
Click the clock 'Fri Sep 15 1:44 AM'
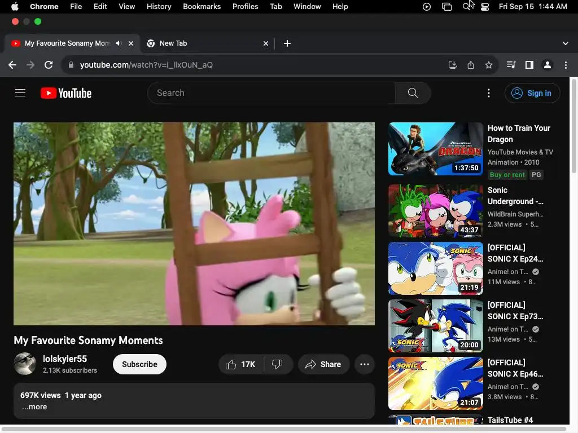pos(533,7)
